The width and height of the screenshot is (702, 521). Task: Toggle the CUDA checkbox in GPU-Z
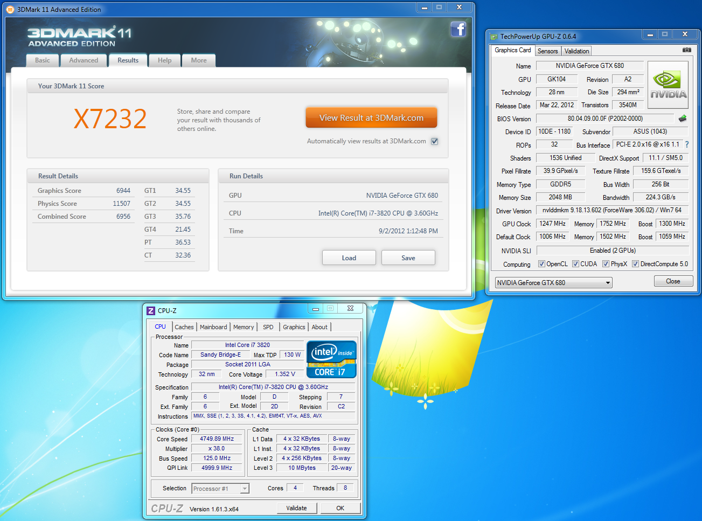tap(575, 264)
